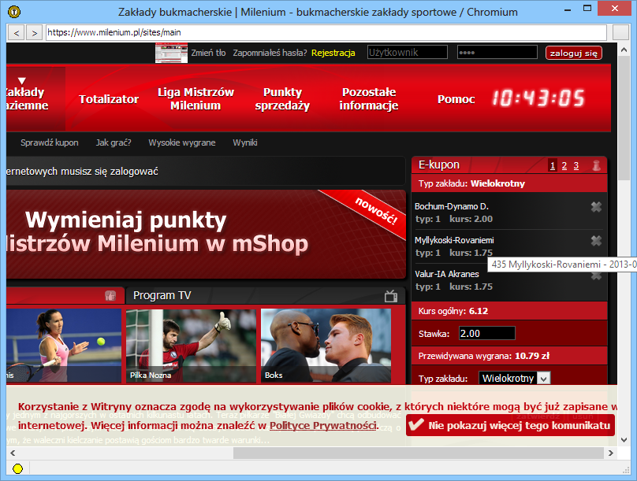Open the Piłka Nożna thumbnail
This screenshot has height=481, width=637.
pos(191,346)
